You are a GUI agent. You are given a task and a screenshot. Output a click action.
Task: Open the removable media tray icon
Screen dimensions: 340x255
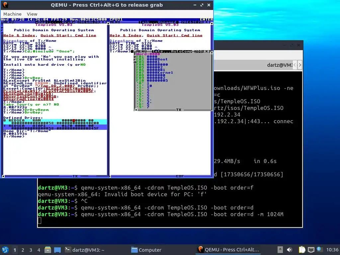[x=280, y=250]
